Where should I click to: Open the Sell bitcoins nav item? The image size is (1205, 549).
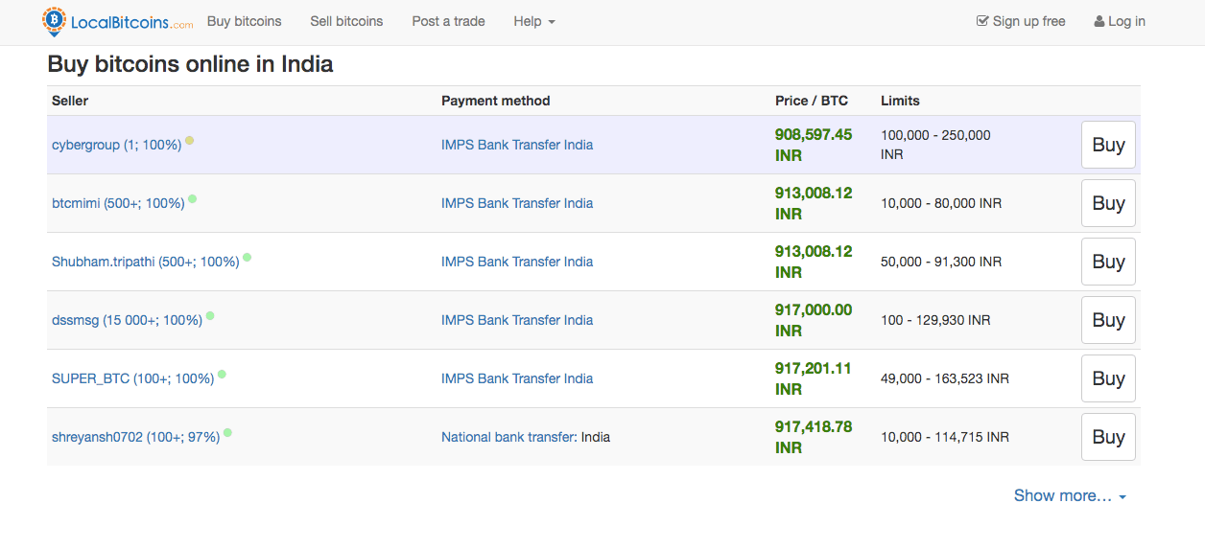(346, 21)
